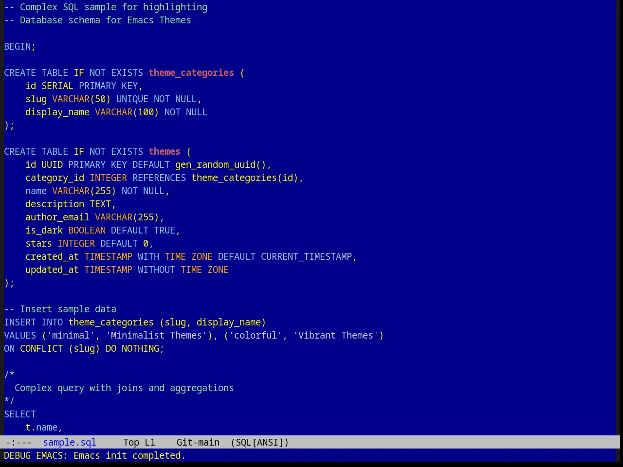Viewport: 623px width, 467px height.
Task: Click the 'Complex query with joins and aggregations' comment
Action: pyautogui.click(x=125, y=388)
